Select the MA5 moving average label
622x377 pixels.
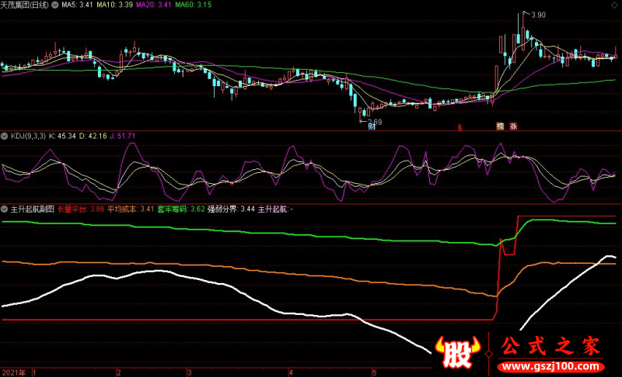[77, 5]
